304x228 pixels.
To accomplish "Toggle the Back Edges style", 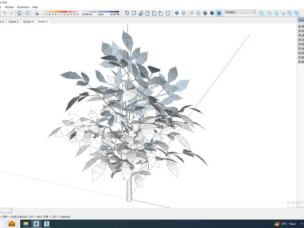I will point(184,13).
